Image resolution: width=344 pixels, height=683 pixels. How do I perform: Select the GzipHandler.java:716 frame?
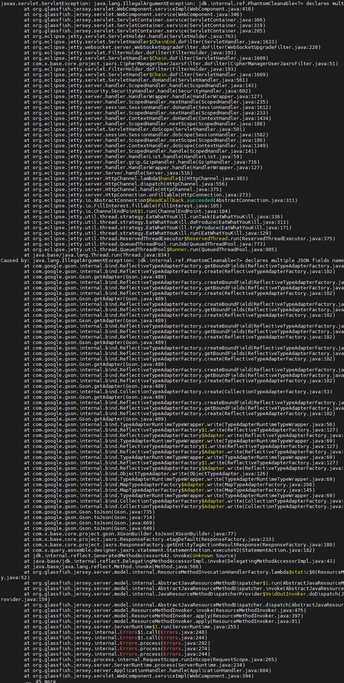pyautogui.click(x=142, y=162)
